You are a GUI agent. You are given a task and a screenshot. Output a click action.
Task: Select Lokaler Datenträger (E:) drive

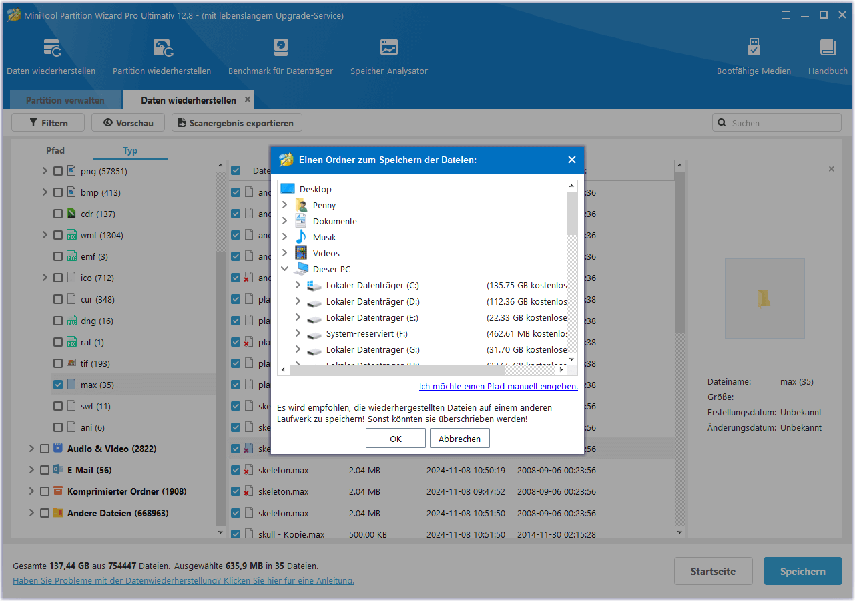[x=372, y=317]
